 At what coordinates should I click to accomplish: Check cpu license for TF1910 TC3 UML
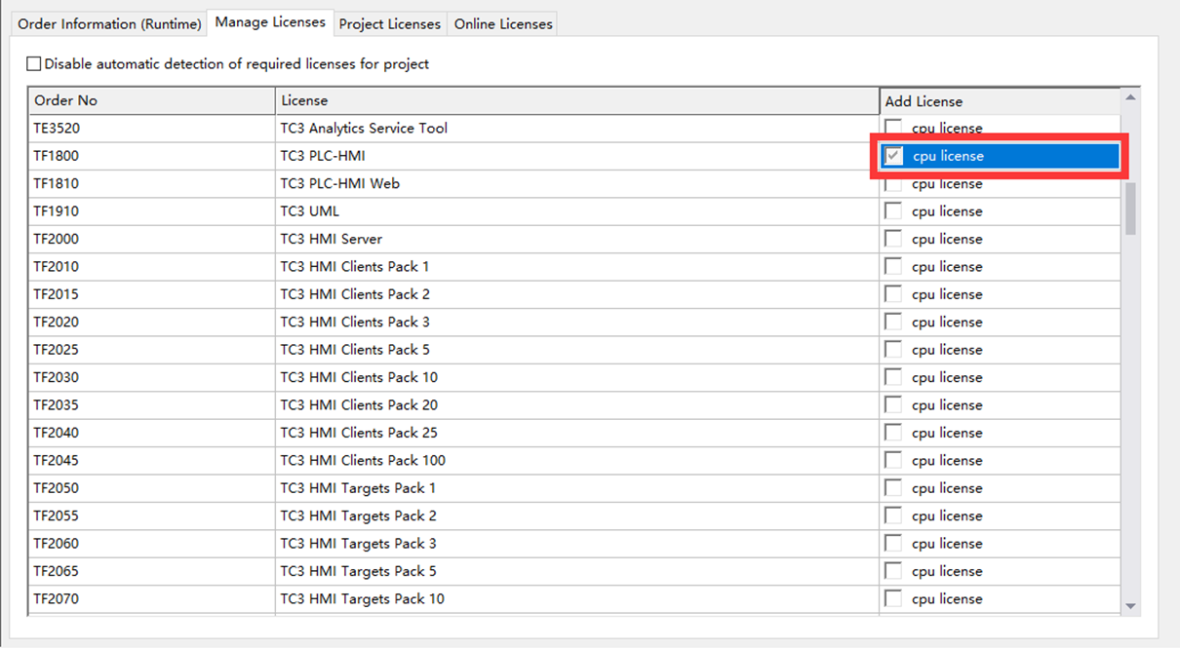coord(893,210)
